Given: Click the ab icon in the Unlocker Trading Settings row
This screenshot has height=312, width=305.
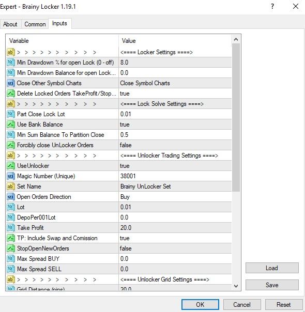Looking at the screenshot, I should point(10,155).
